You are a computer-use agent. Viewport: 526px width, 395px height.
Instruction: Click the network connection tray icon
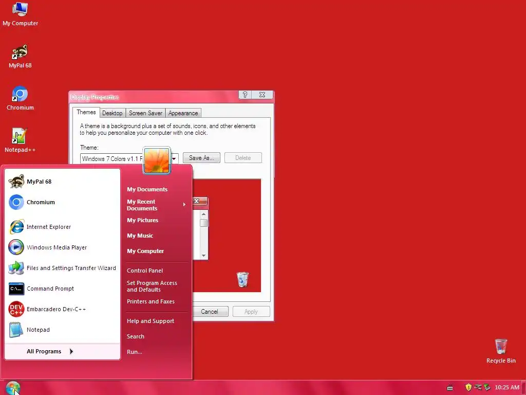coord(478,387)
